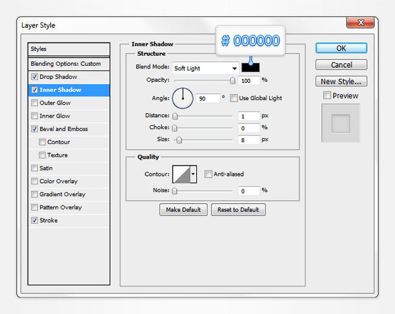Click the Noise value field
Image resolution: width=395 pixels, height=314 pixels.
[x=249, y=191]
